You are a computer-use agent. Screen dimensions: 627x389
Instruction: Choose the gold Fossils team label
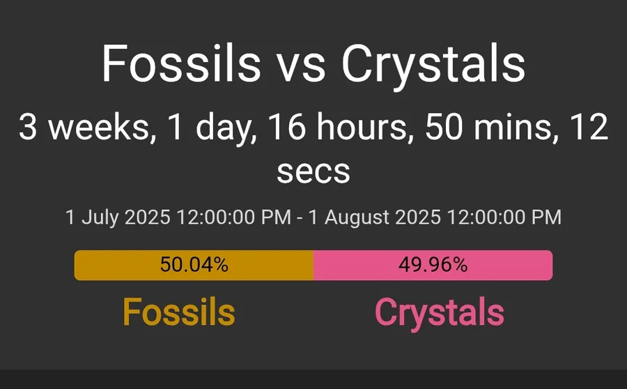click(x=179, y=312)
